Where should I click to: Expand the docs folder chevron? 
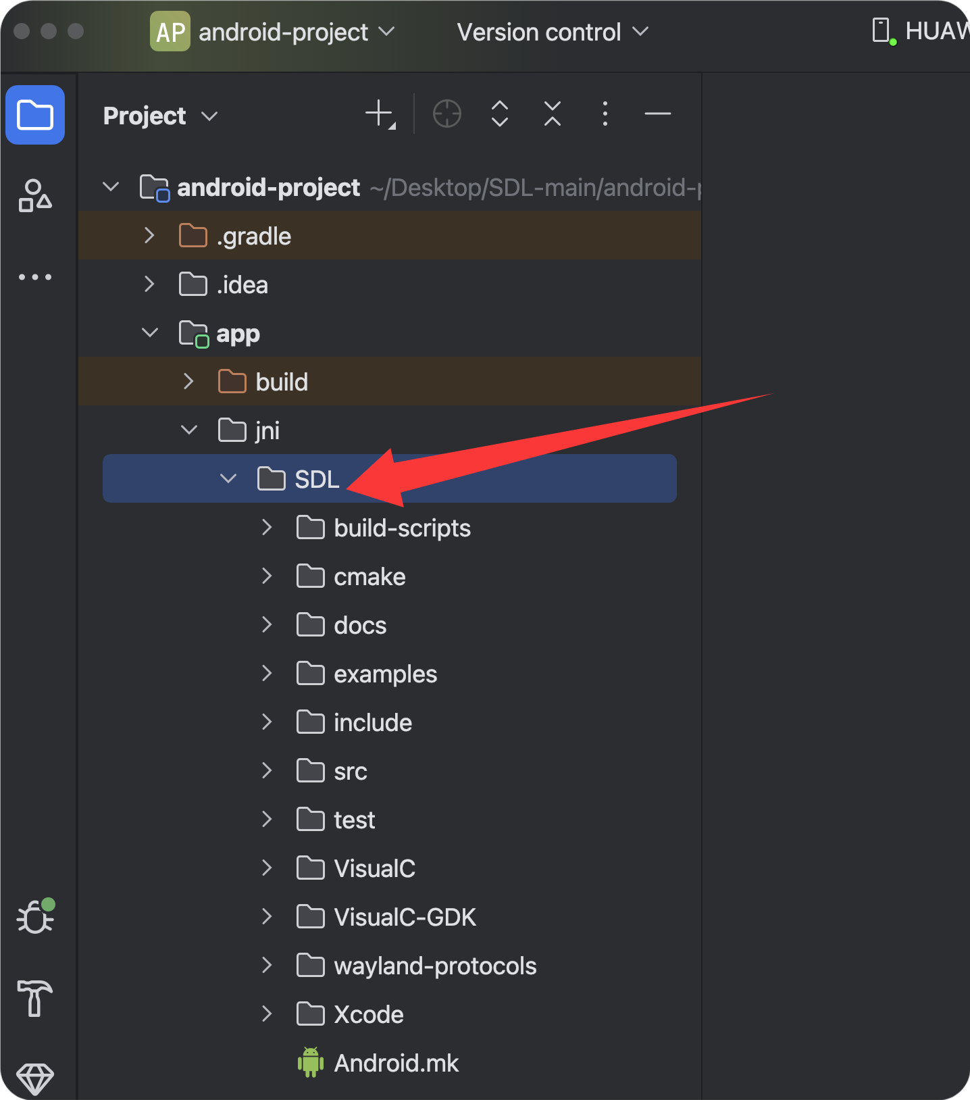click(x=267, y=625)
